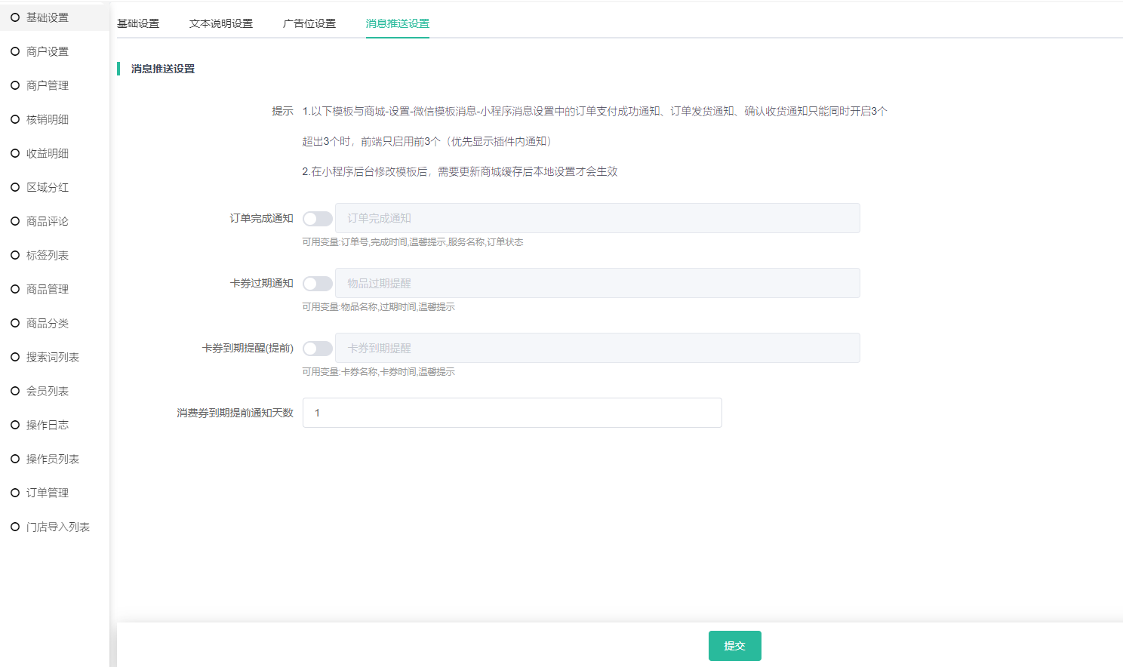Screen dimensions: 1123x667
Task: Go to 商户管理 sidebar item
Action: pos(47,85)
